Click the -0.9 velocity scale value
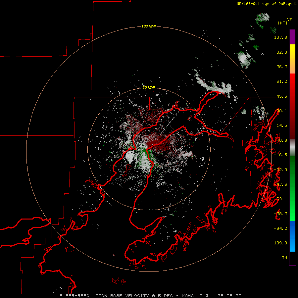Screen dimensions: 298x298 (282, 140)
